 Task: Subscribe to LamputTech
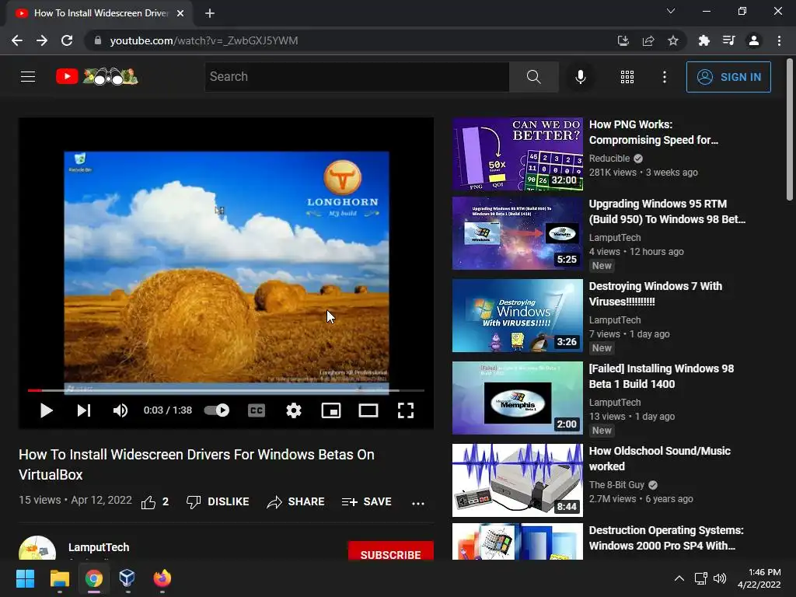coord(390,552)
